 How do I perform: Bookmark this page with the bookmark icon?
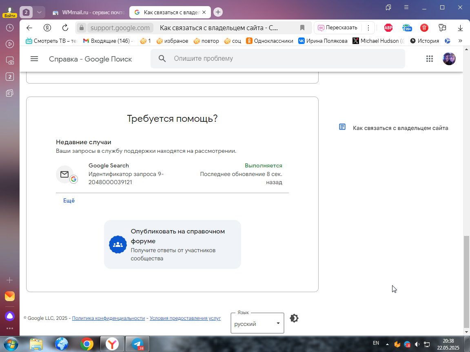(302, 28)
